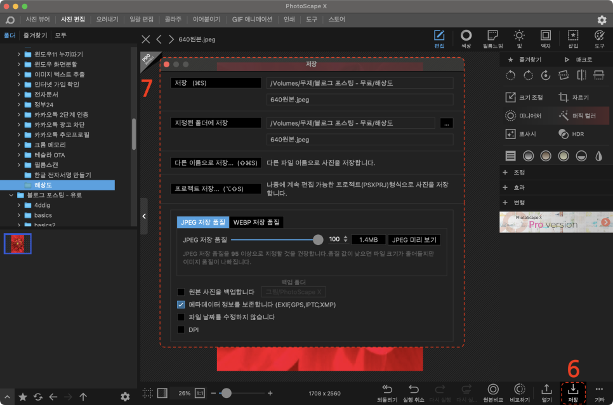Click the ... browse folder button
The image size is (613, 405).
447,123
